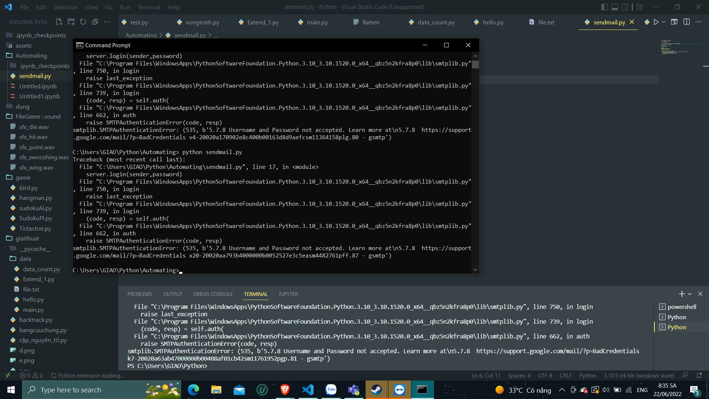Collapse the Automating folder
Viewport: 709px width, 399px height.
point(31,55)
